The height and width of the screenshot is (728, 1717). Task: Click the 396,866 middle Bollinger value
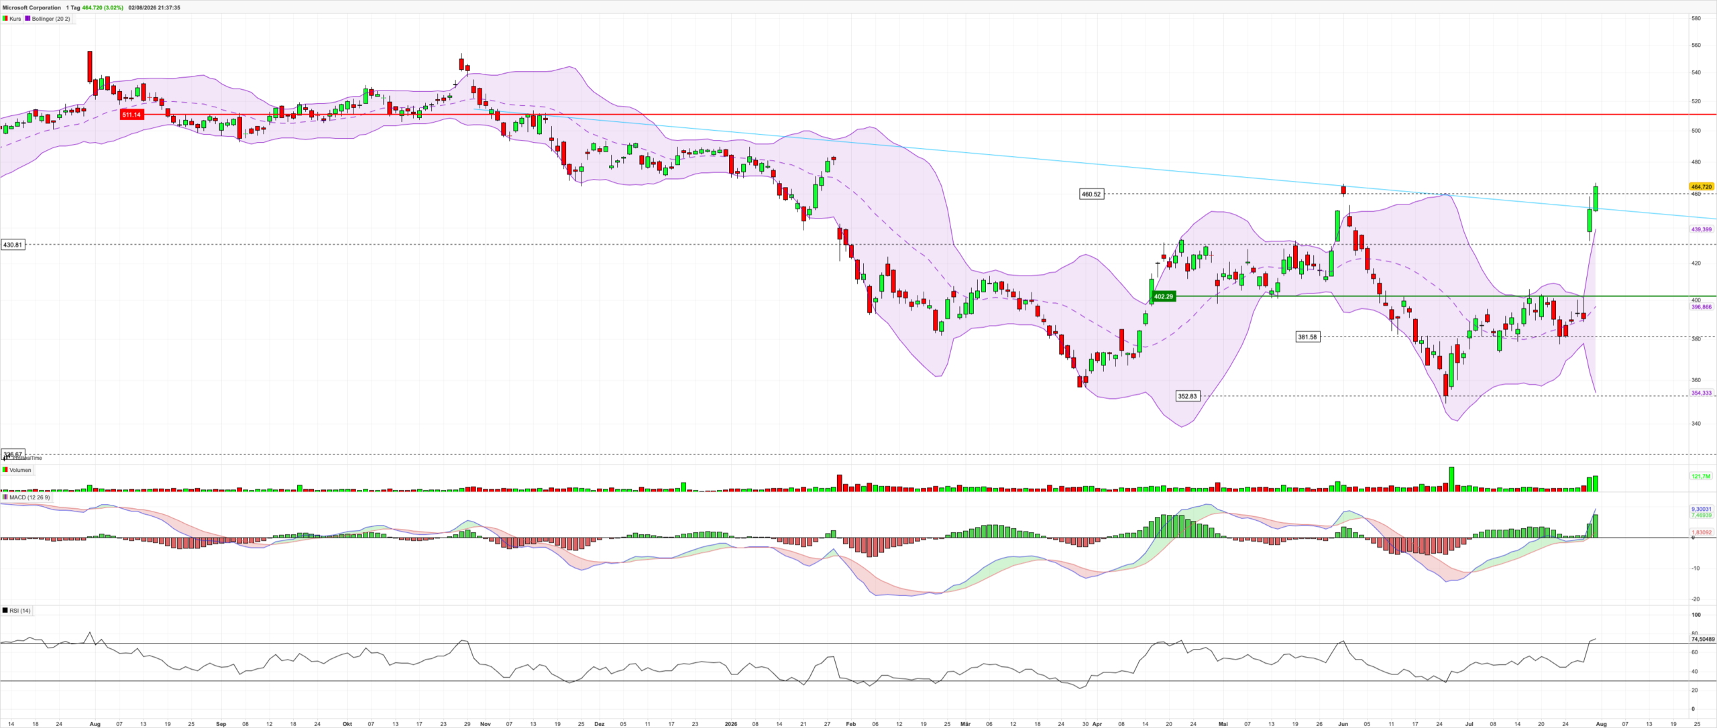(1702, 307)
